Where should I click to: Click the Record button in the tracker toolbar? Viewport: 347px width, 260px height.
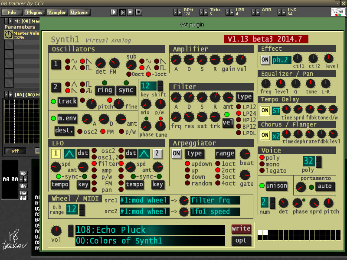point(139,12)
